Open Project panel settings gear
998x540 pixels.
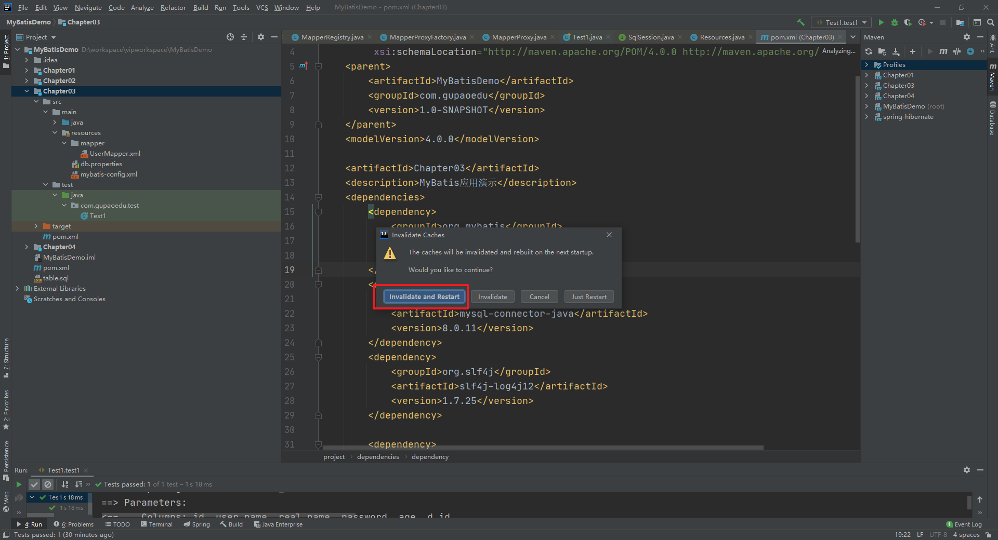click(261, 37)
